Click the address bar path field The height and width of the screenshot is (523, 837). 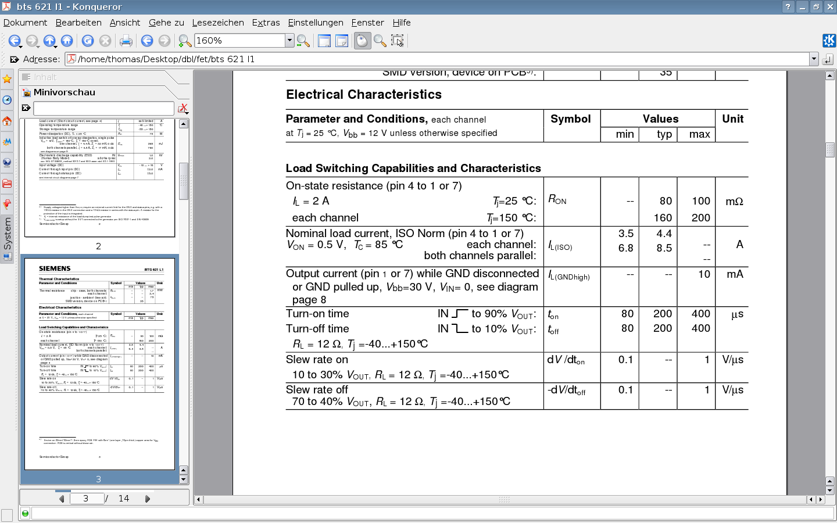[437, 59]
